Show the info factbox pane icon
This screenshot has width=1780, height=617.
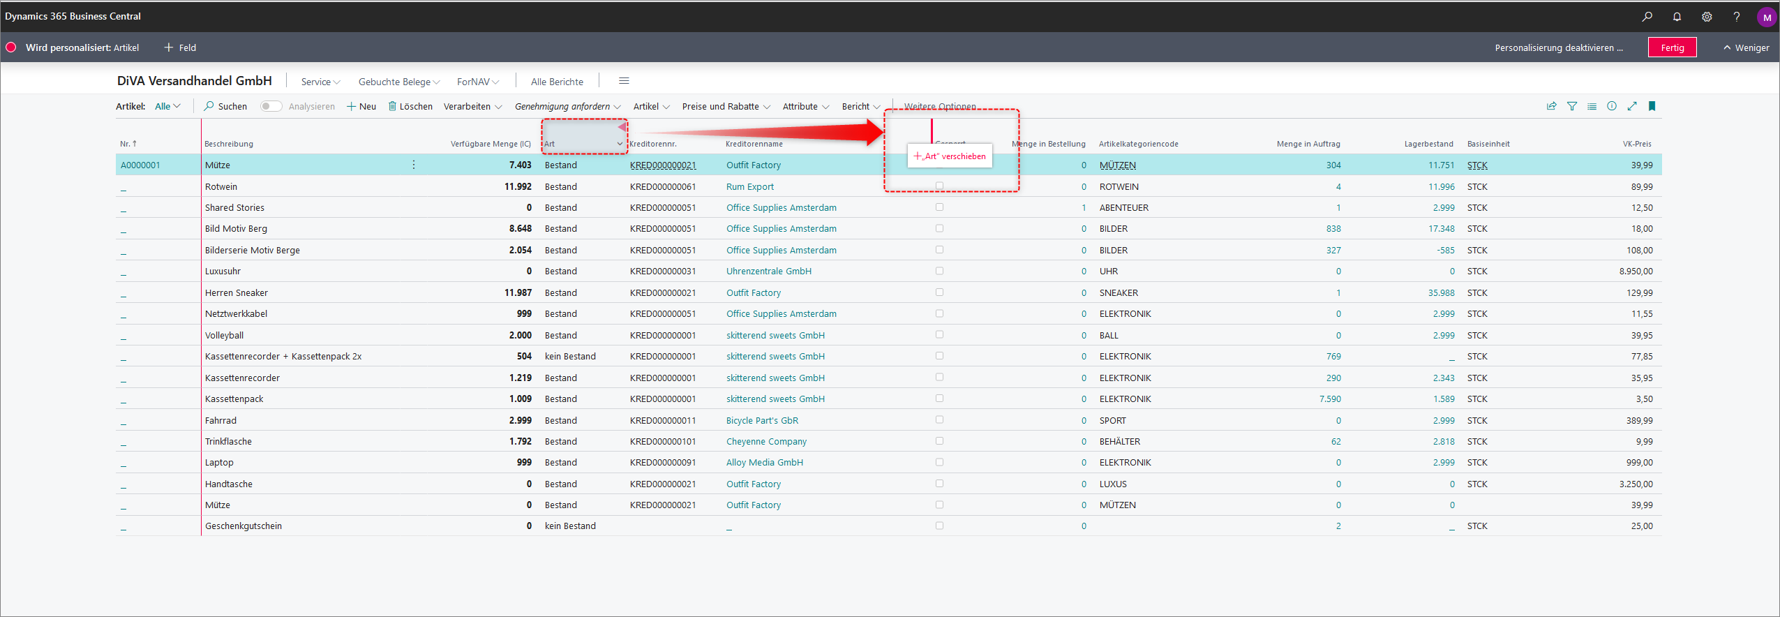[1612, 106]
